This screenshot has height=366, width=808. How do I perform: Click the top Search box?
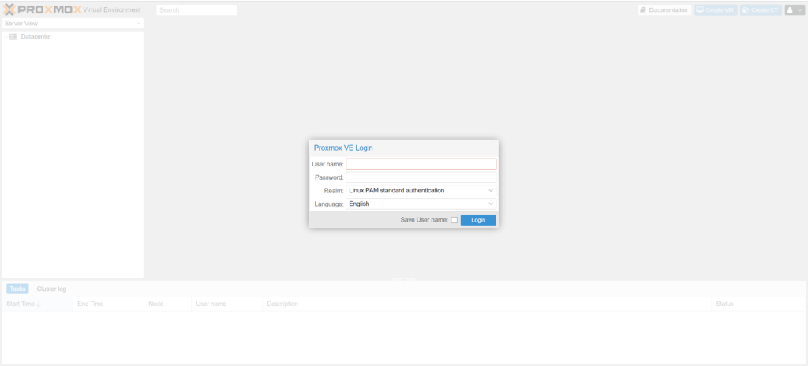click(x=196, y=9)
